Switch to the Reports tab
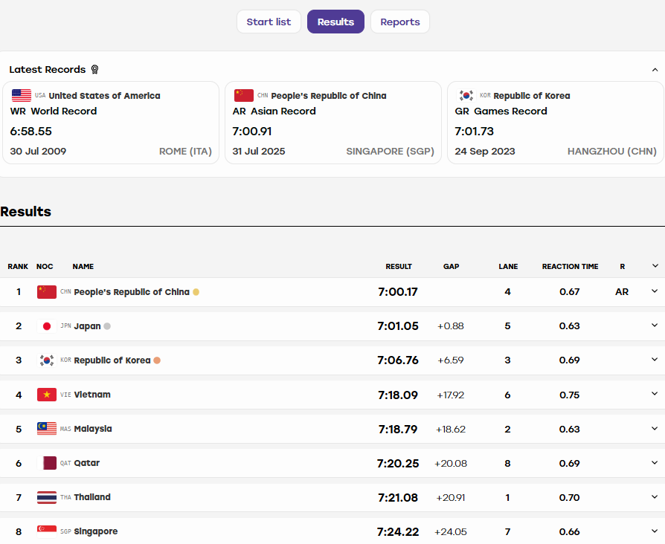Viewport: 665px width, 544px height. coord(400,22)
